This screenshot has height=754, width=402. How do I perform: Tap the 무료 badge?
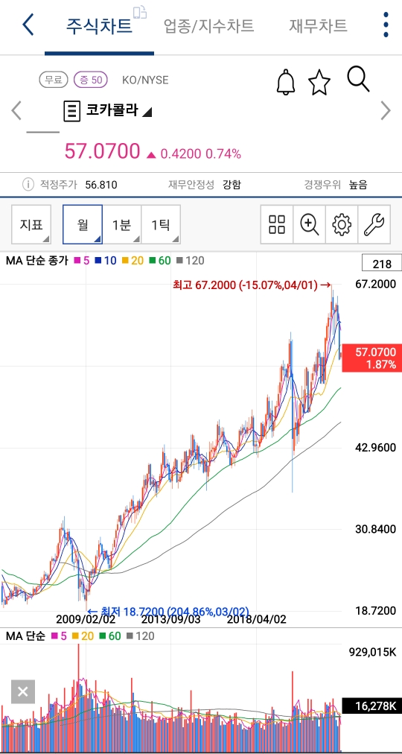tap(54, 80)
